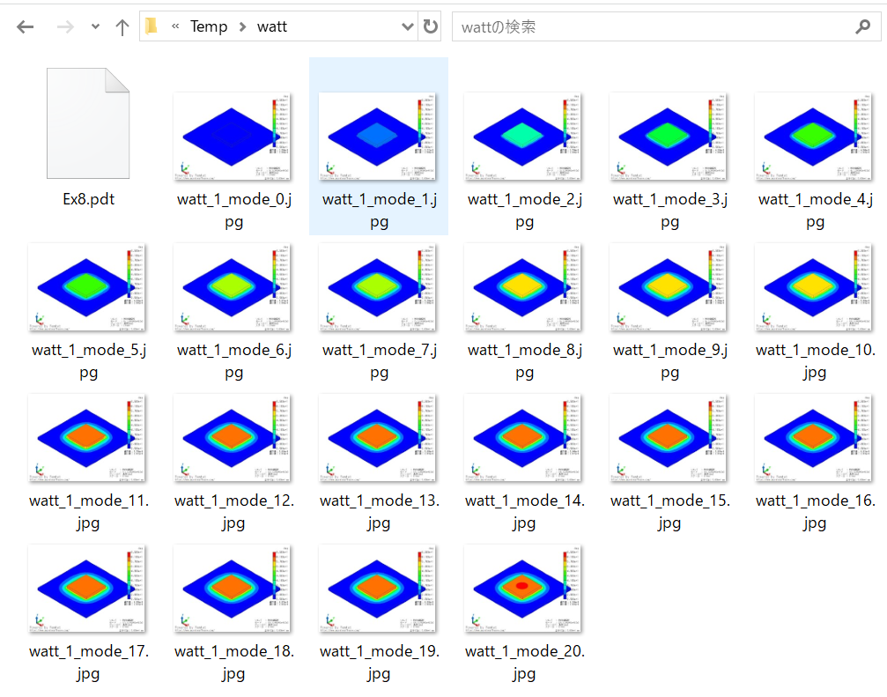Go up one folder level
The height and width of the screenshot is (697, 887).
pyautogui.click(x=122, y=26)
